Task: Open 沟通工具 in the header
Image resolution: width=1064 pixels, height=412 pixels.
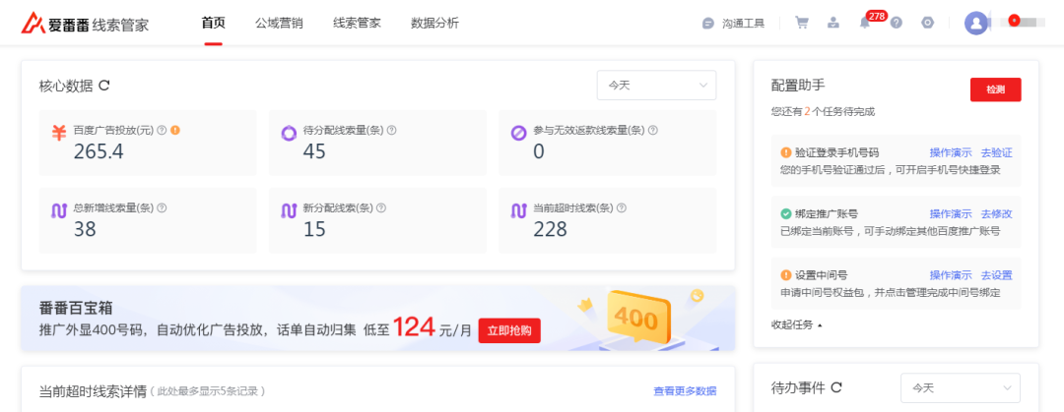Action: [x=734, y=23]
